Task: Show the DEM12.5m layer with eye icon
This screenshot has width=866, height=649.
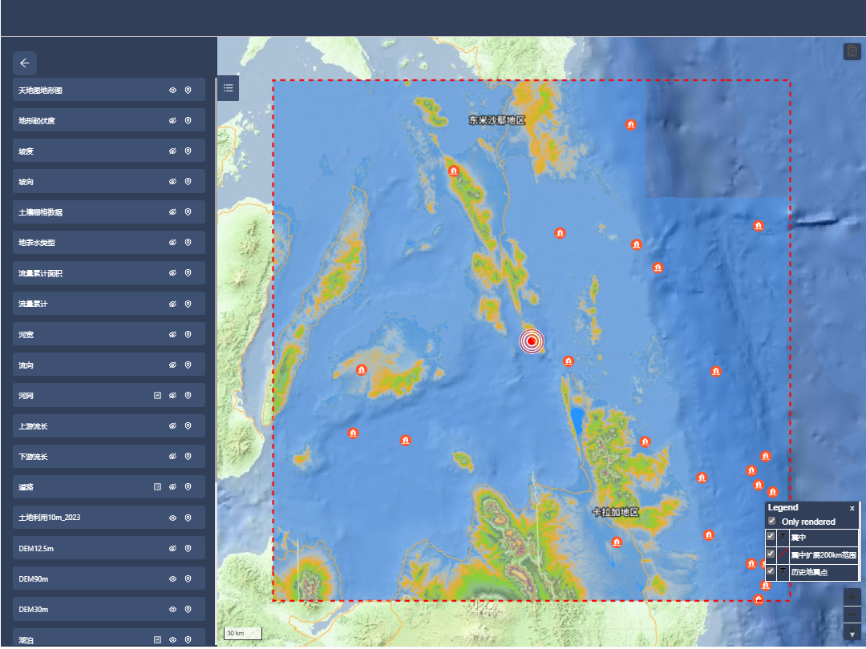Action: click(x=173, y=549)
